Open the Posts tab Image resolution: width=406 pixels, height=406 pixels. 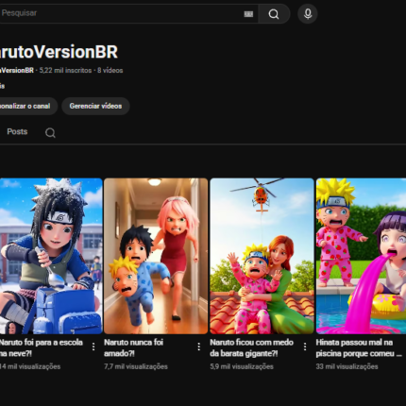17,131
